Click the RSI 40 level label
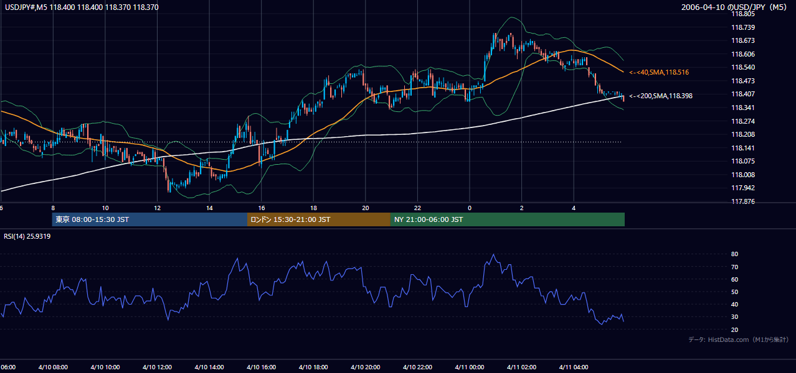The image size is (796, 373). pyautogui.click(x=734, y=304)
